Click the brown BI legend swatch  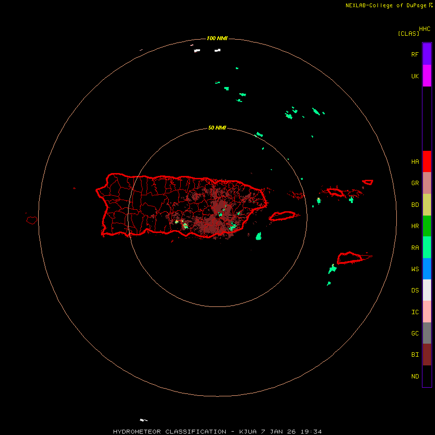[x=427, y=355]
